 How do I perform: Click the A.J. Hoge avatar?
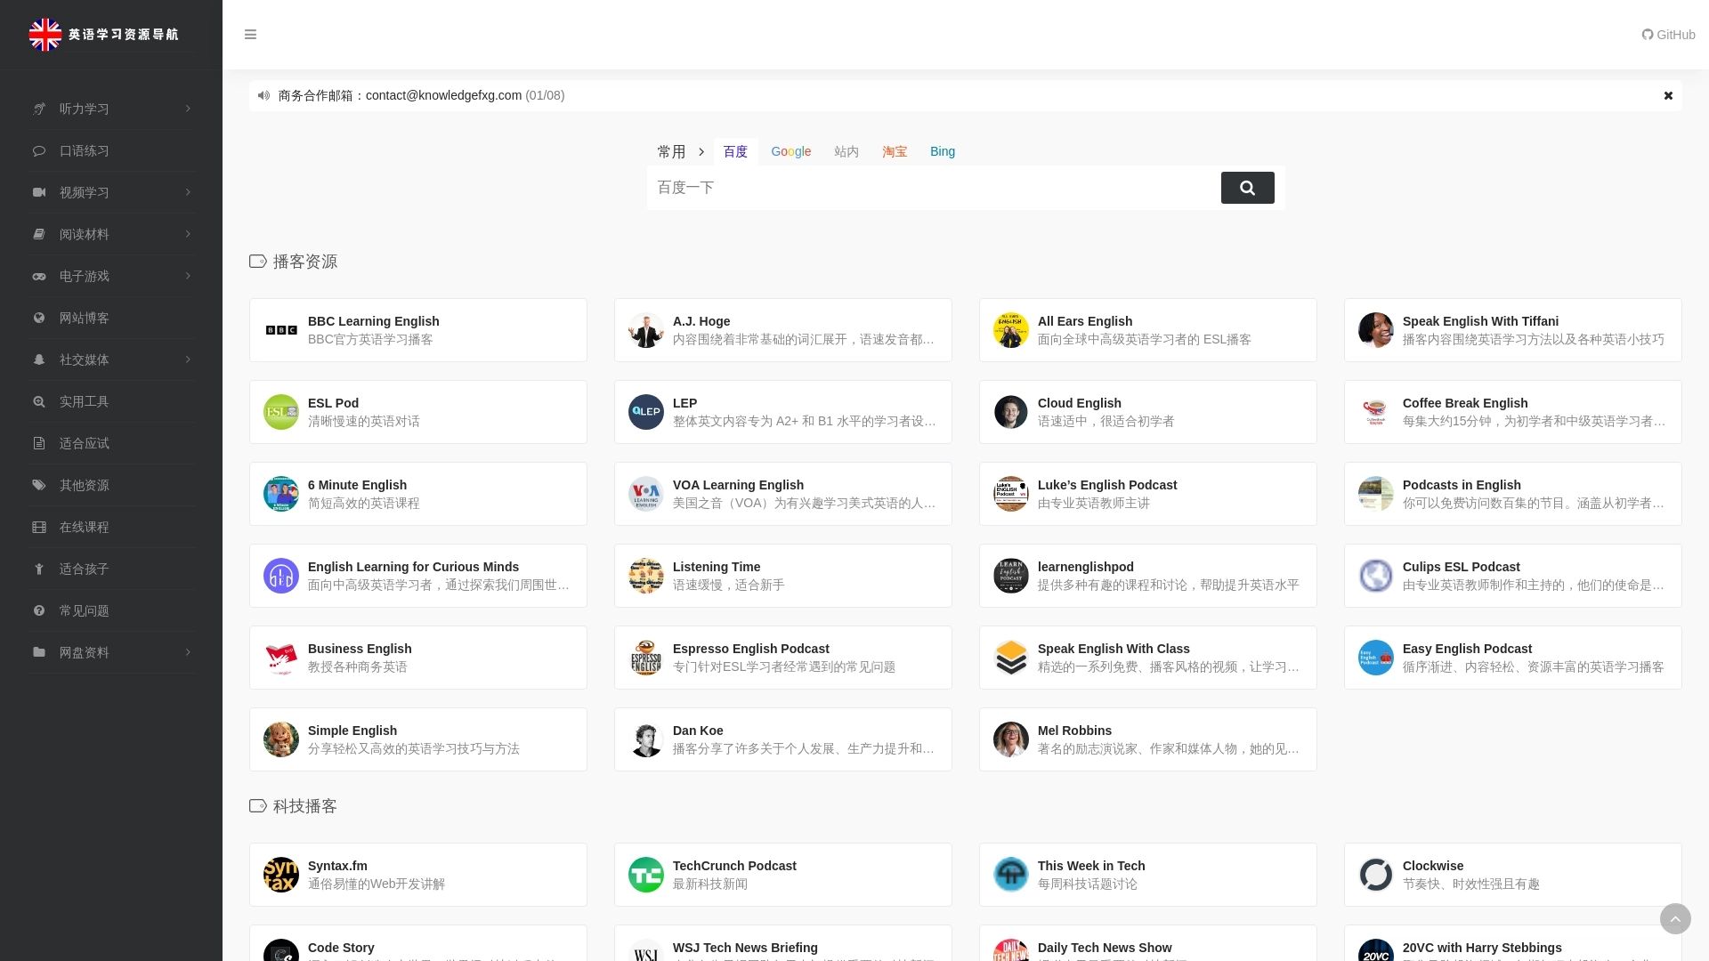[646, 330]
